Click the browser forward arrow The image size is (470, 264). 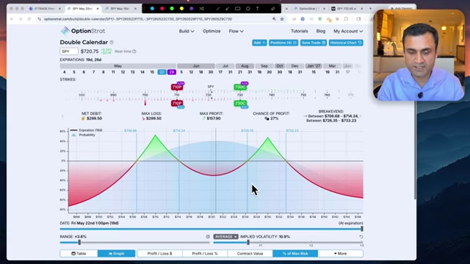pyautogui.click(x=21, y=19)
